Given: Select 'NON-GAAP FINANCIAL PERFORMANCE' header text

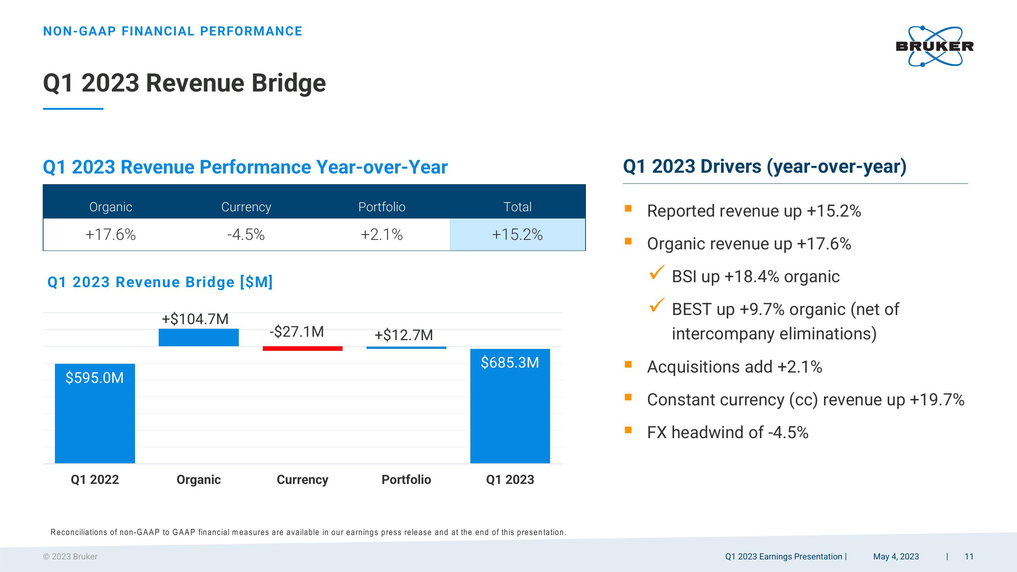Looking at the screenshot, I should pos(172,31).
